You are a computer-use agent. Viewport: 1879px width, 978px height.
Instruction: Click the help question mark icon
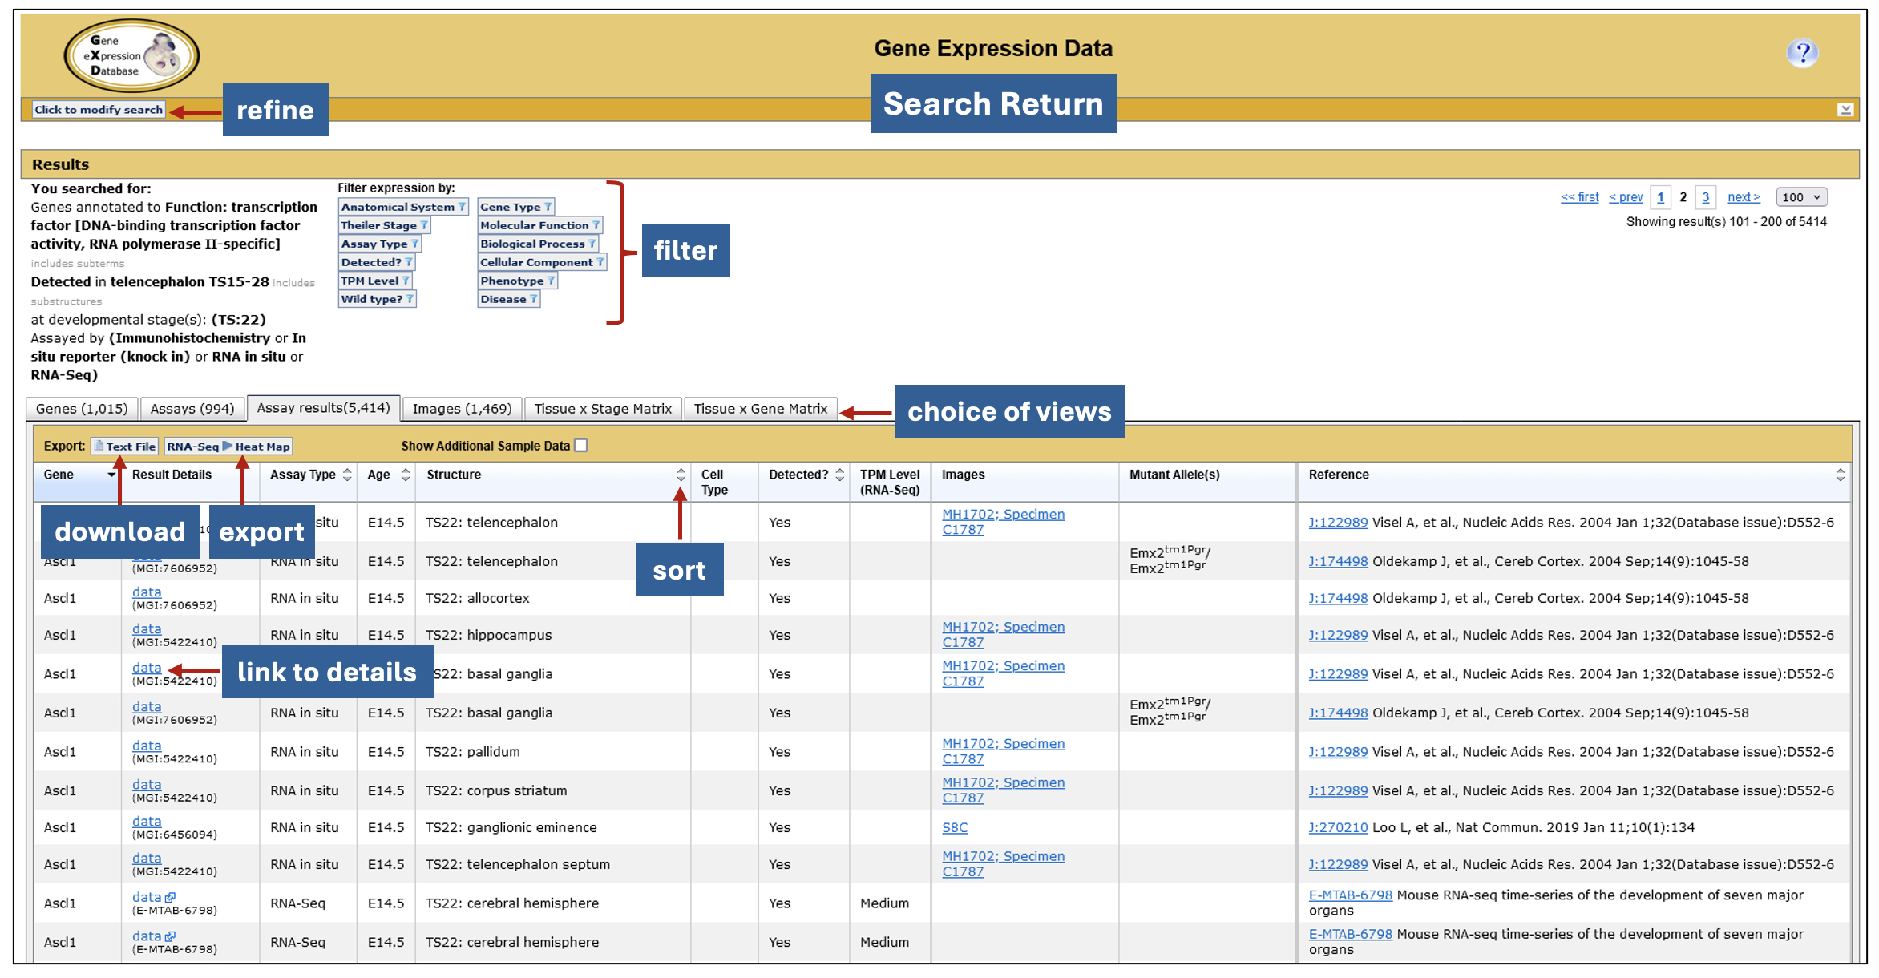(1801, 53)
